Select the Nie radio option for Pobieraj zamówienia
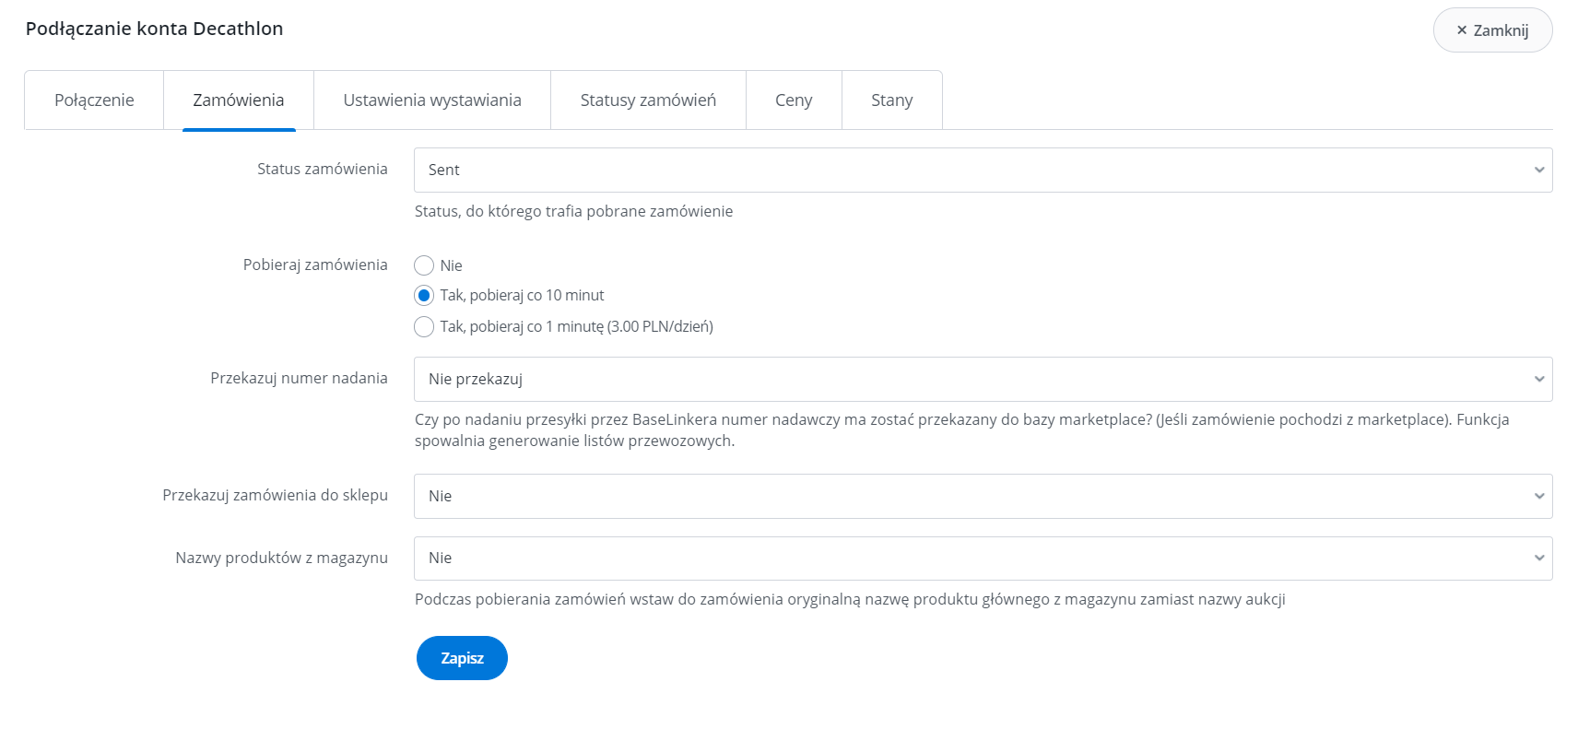This screenshot has height=729, width=1578. (424, 265)
